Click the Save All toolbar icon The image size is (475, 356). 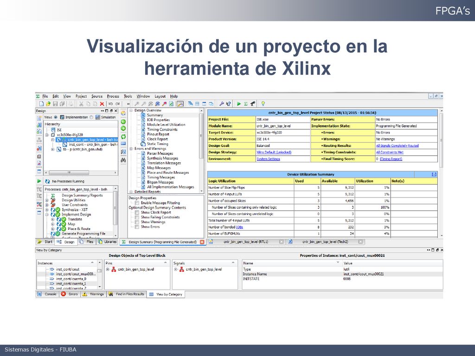click(x=62, y=104)
